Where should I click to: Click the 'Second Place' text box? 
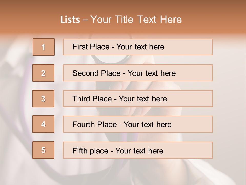(x=138, y=73)
